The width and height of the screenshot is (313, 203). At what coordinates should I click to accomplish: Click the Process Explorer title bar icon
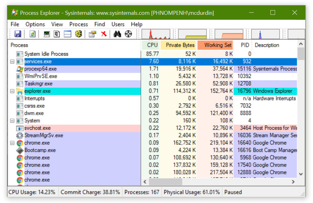pos(15,13)
